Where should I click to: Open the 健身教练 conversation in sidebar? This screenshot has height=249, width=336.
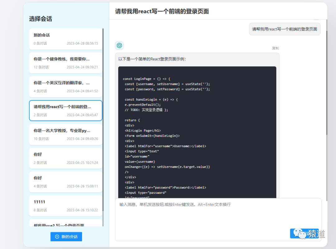tap(65, 62)
